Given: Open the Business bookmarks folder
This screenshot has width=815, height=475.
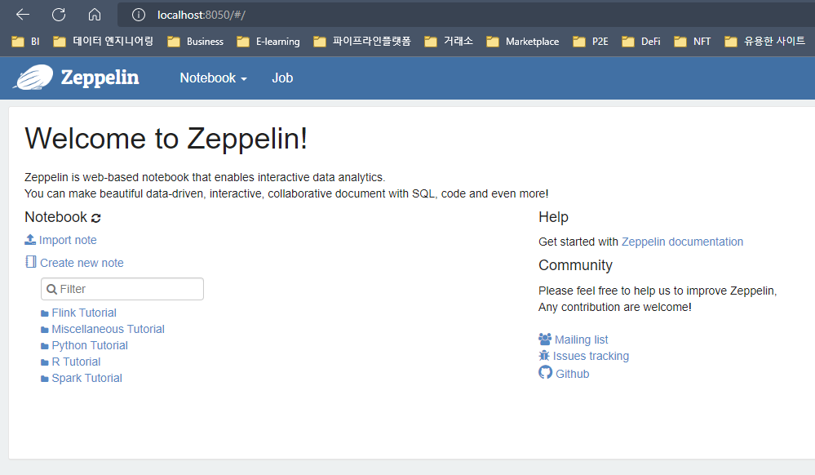Looking at the screenshot, I should [196, 42].
